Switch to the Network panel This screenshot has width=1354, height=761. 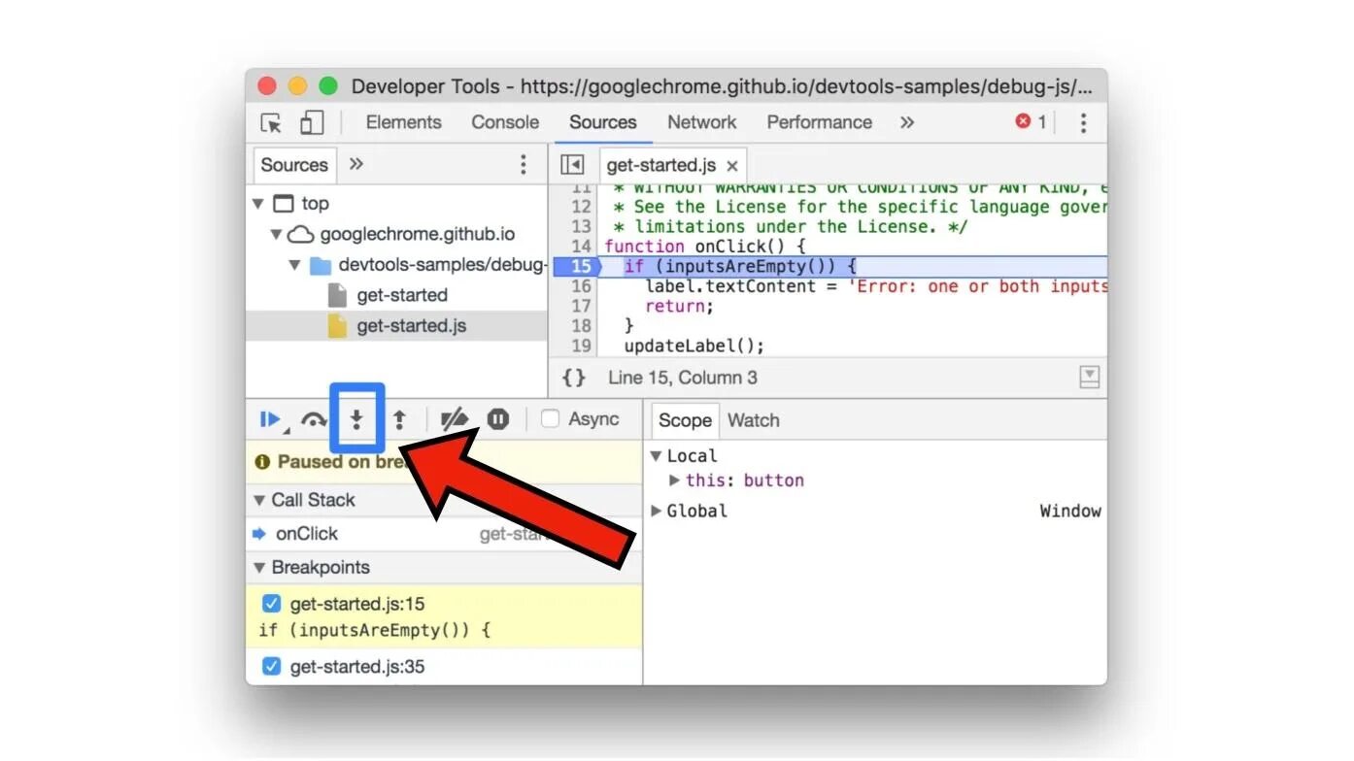coord(701,122)
